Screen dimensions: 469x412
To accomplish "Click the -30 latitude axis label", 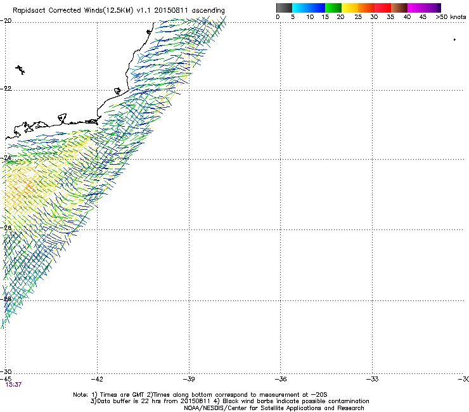I will [x=6, y=371].
